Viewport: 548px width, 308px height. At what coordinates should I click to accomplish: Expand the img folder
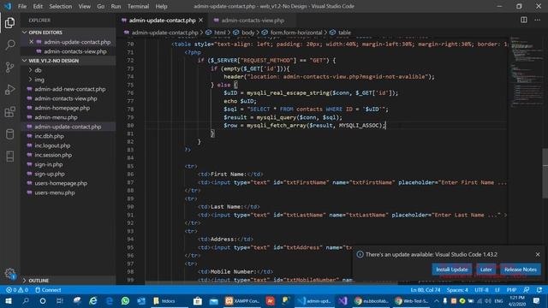pyautogui.click(x=68, y=80)
